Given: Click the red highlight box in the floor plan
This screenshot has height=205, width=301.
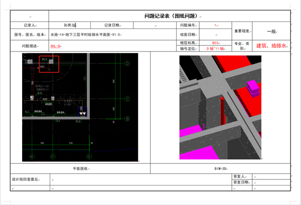Looking at the screenshot, I should [48, 64].
